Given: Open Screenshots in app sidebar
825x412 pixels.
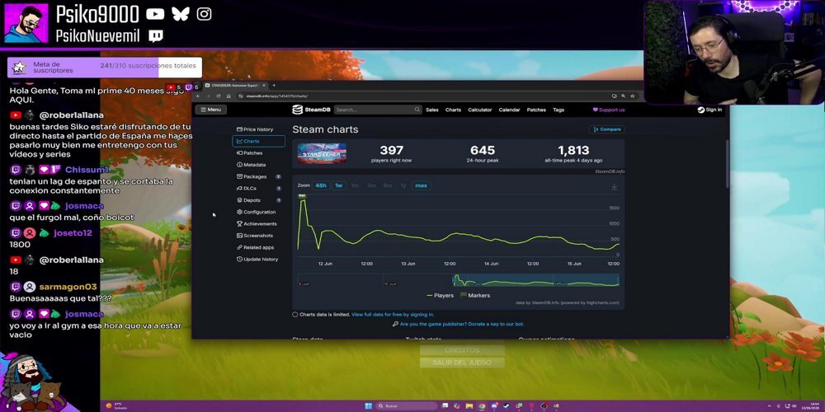Looking at the screenshot, I should coord(257,236).
